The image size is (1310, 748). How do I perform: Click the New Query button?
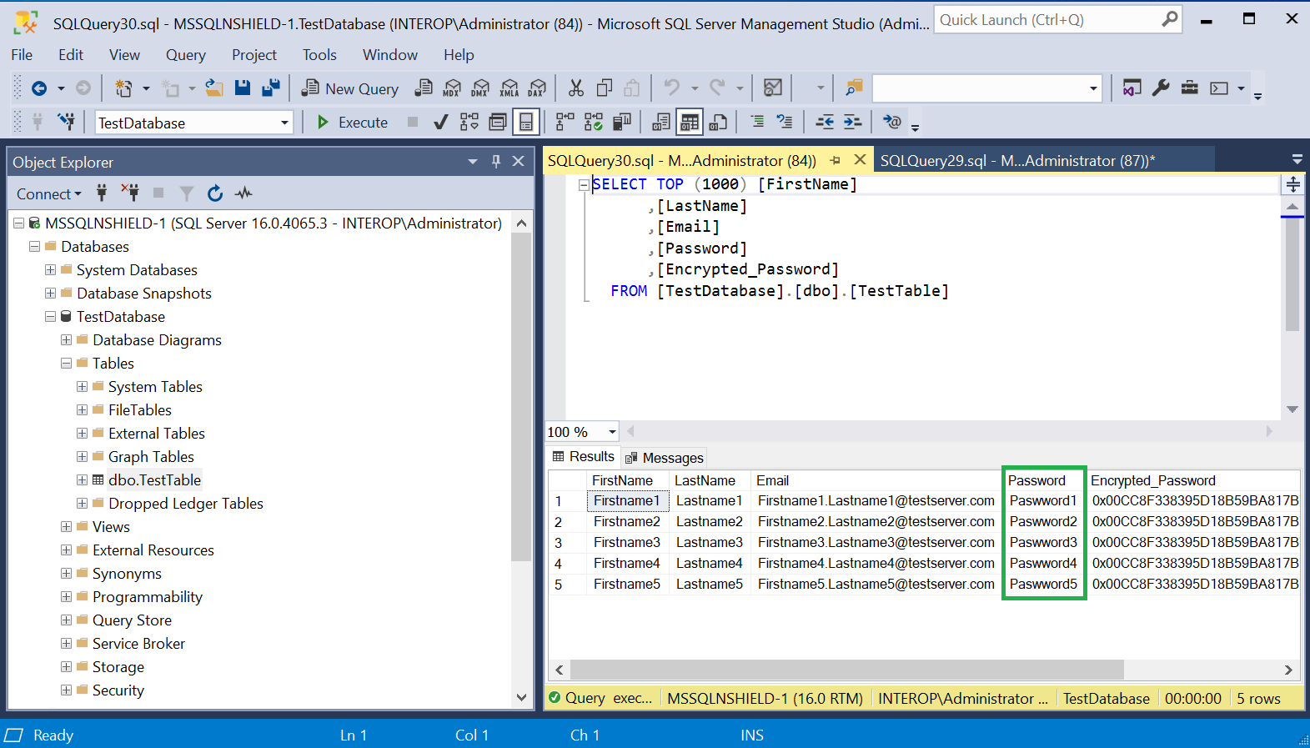[x=350, y=88]
